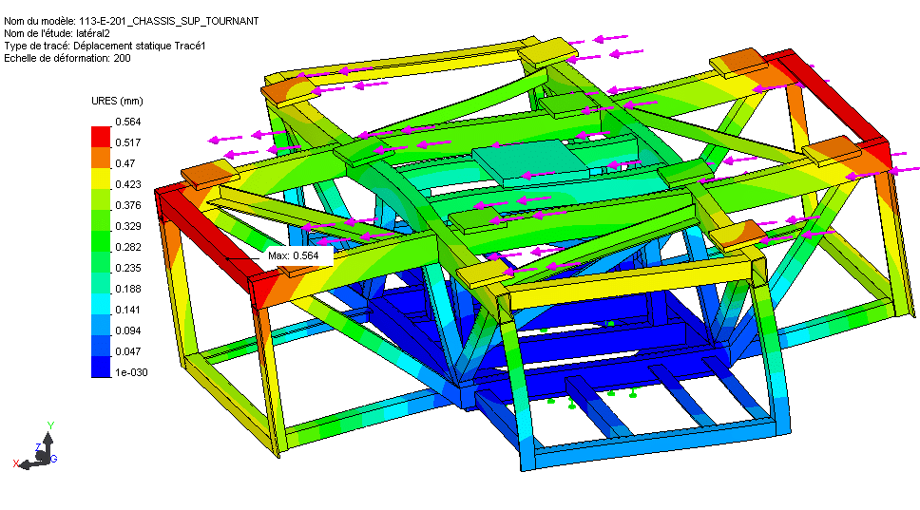Pick the red band atop the legend
Screen dimensions: 920x510
point(101,137)
